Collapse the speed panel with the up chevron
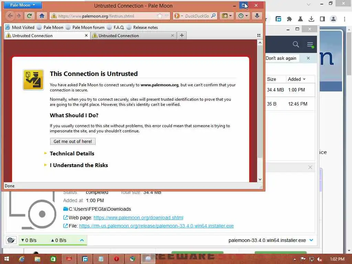Screen dimensions: 352x264 coord(82,240)
